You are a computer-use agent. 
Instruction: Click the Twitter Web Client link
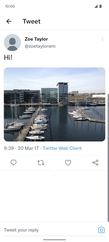(62, 148)
